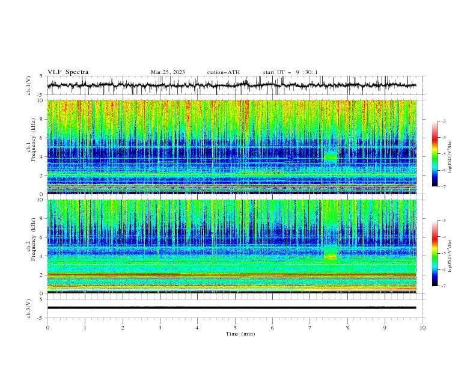Click time axis tick label '5'
Viewport: 476px width, 368px height.
[235, 328]
